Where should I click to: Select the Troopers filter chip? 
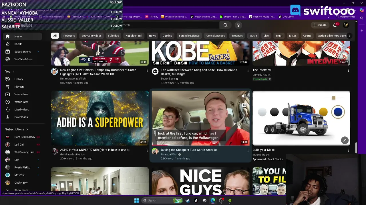(x=237, y=36)
